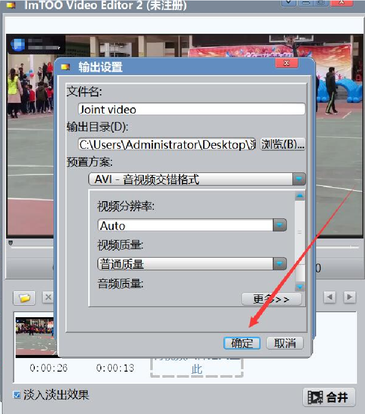Click the 合并 merge button

pos(329,397)
